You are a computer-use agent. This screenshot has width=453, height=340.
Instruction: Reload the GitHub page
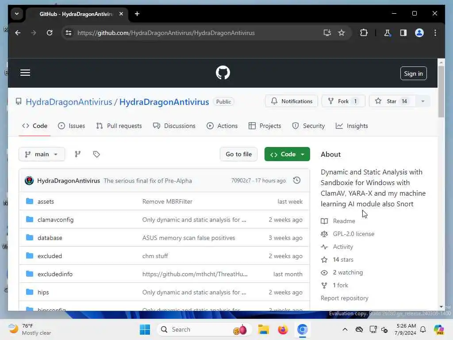coord(50,33)
